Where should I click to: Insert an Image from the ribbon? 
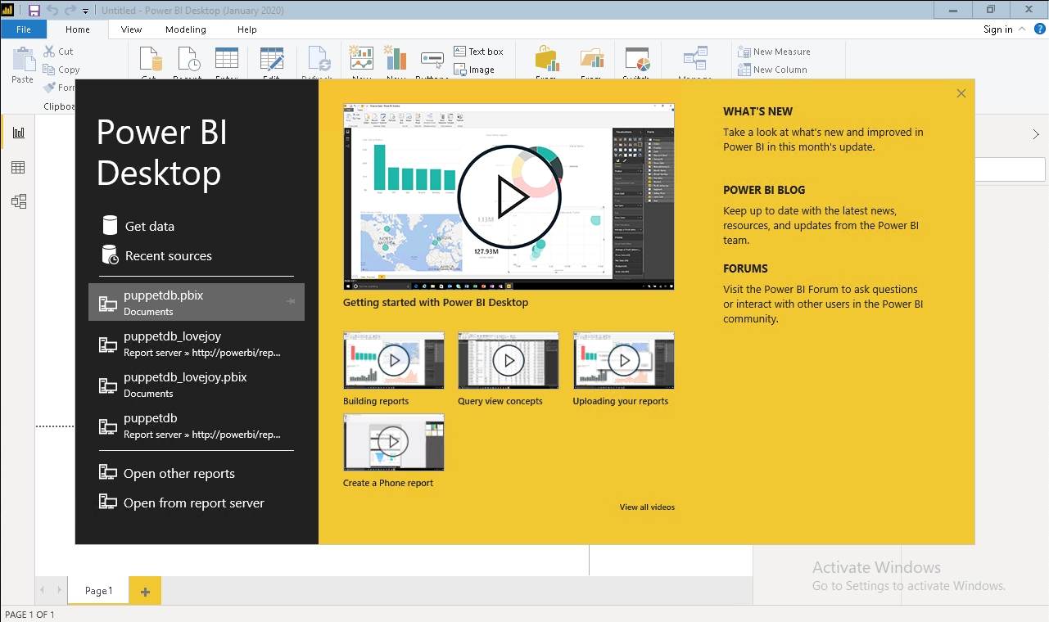(475, 70)
